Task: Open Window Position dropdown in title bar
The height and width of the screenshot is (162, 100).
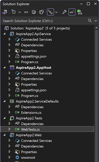Action: tap(81, 4)
